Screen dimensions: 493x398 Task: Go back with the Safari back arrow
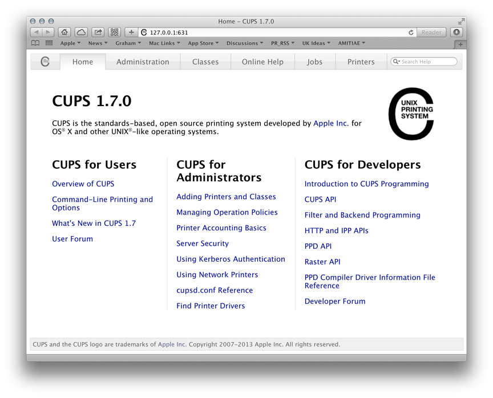[x=36, y=32]
